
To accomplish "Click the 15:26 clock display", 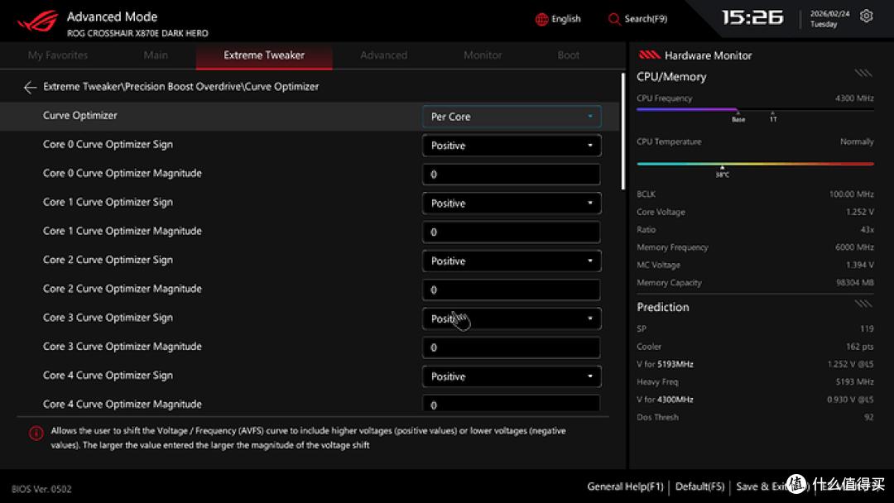I will tap(752, 17).
